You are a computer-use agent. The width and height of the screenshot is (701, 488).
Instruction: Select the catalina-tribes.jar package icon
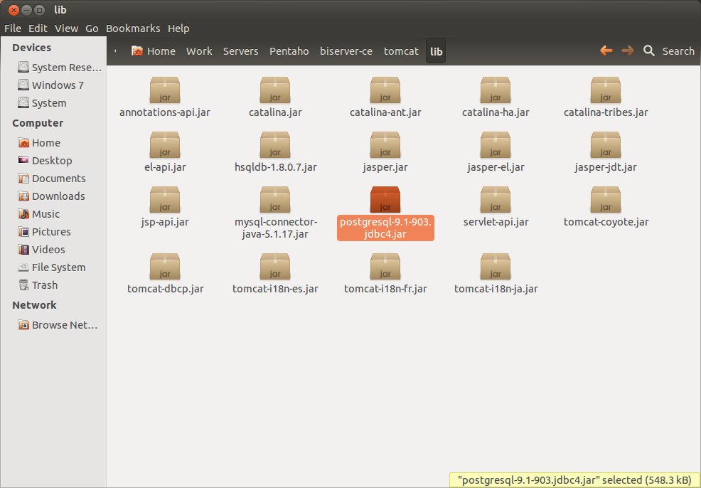point(606,90)
